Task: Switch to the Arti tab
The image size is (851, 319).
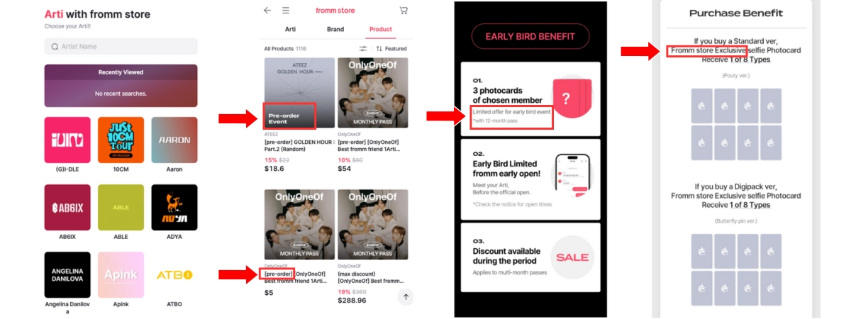Action: [x=290, y=30]
